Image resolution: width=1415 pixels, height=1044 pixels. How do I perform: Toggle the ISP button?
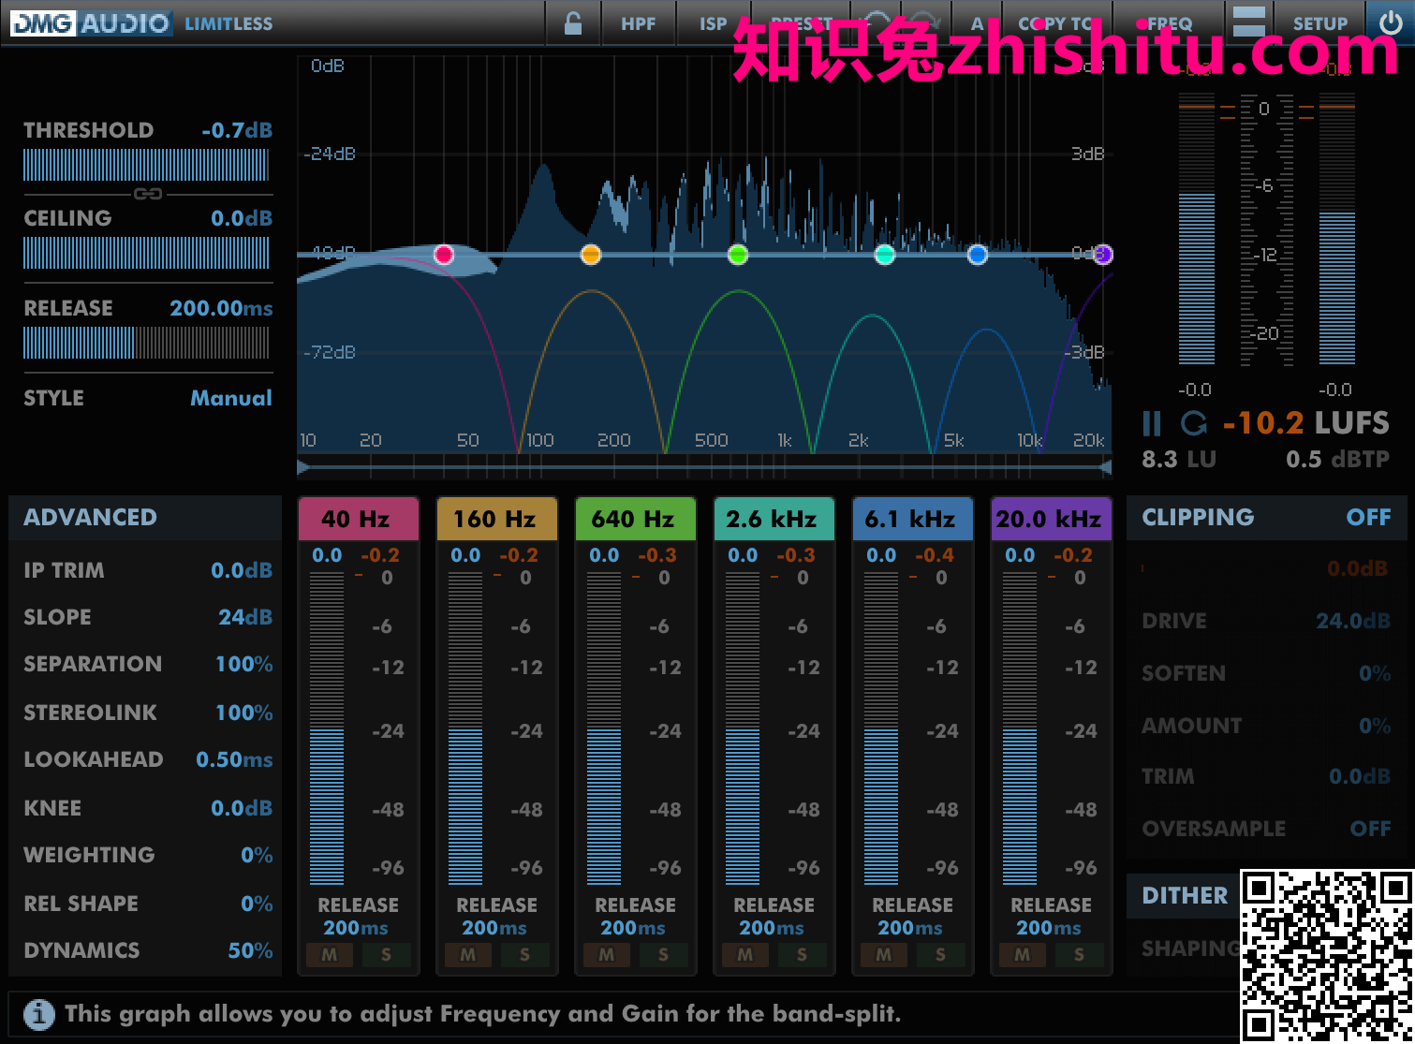click(x=714, y=23)
